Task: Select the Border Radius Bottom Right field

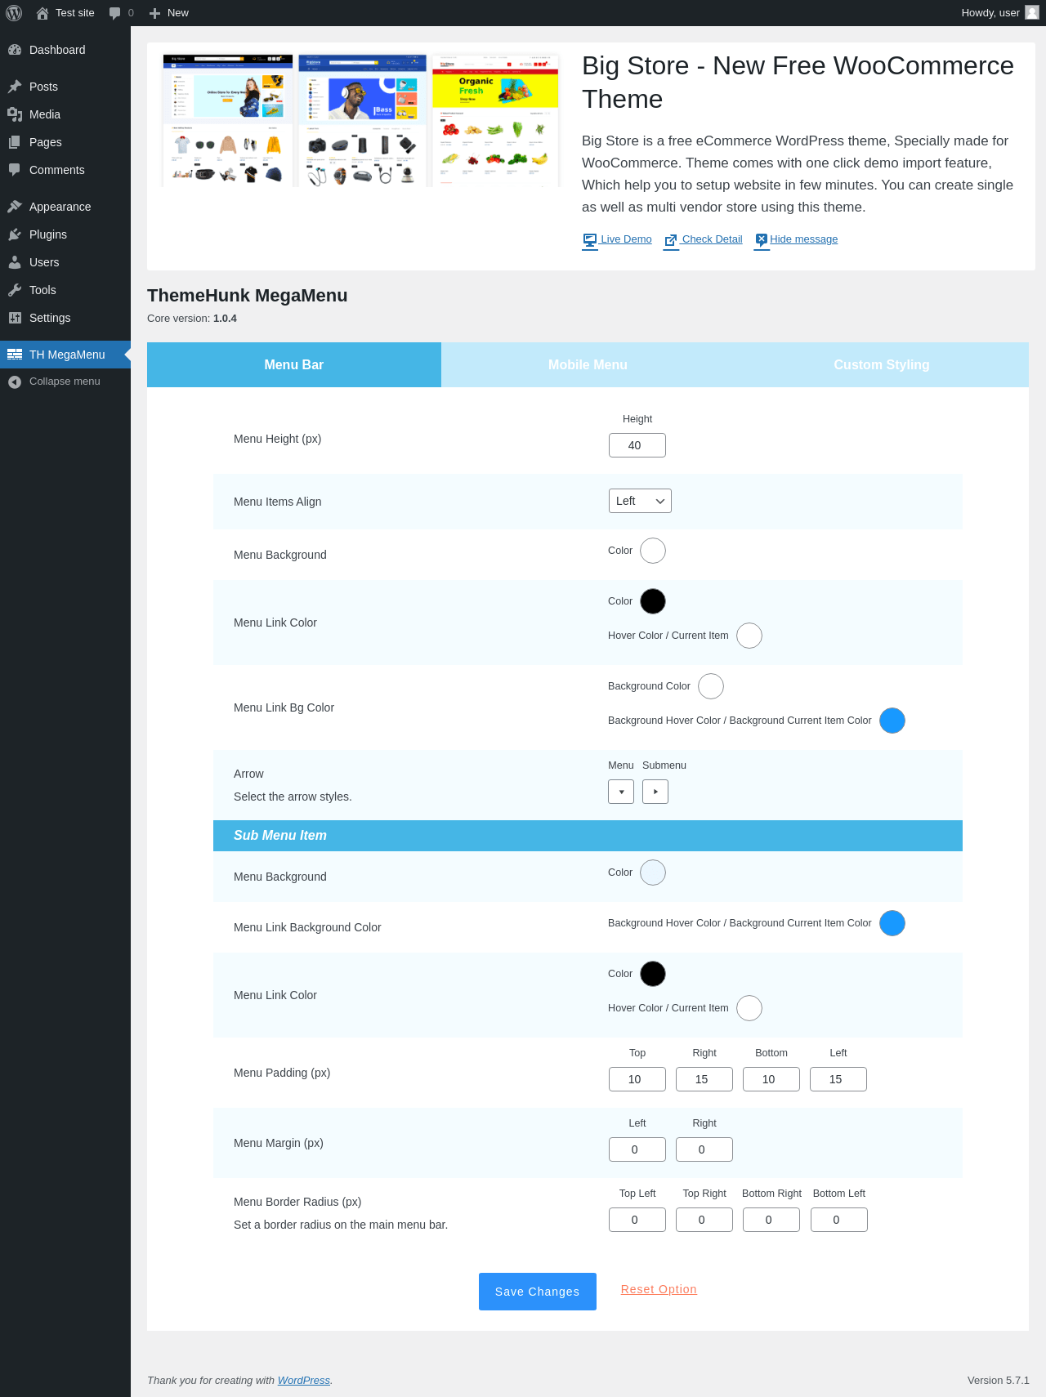Action: click(x=771, y=1220)
